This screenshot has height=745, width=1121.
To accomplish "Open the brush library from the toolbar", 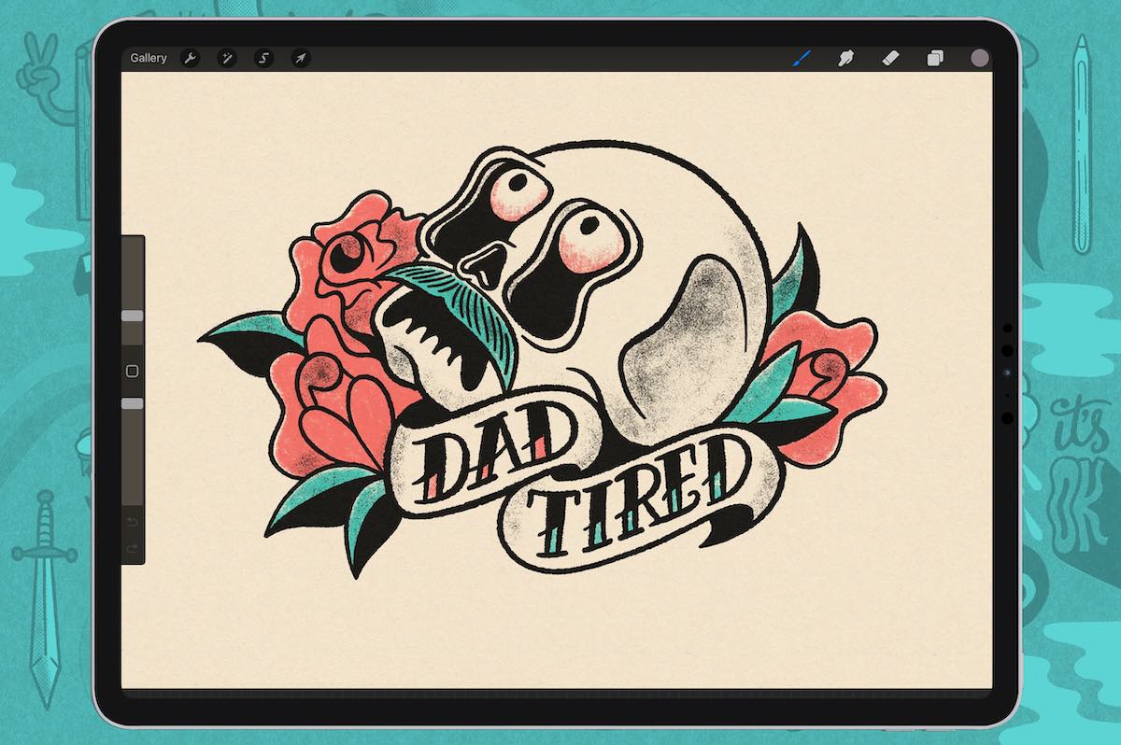I will [800, 58].
